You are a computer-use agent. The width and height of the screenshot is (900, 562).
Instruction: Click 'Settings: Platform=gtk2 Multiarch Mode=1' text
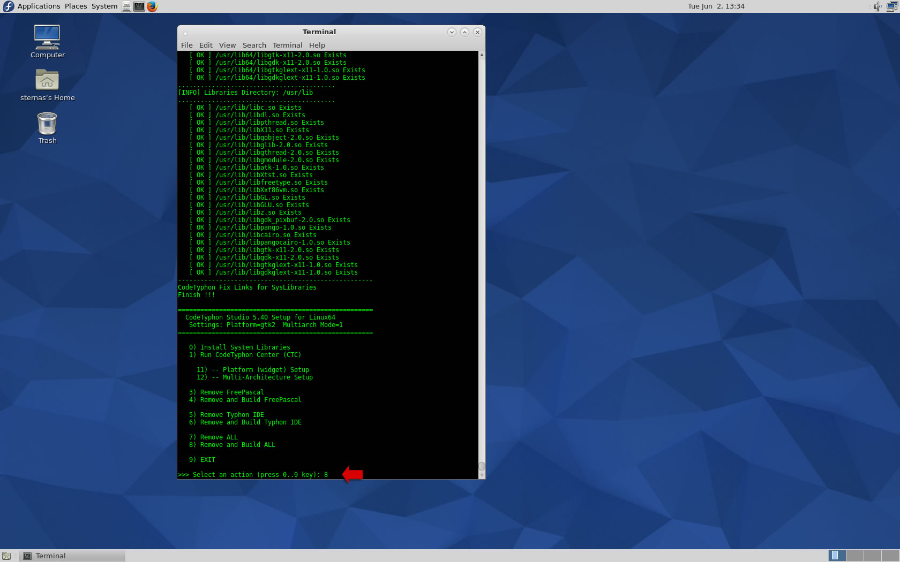coord(266,325)
